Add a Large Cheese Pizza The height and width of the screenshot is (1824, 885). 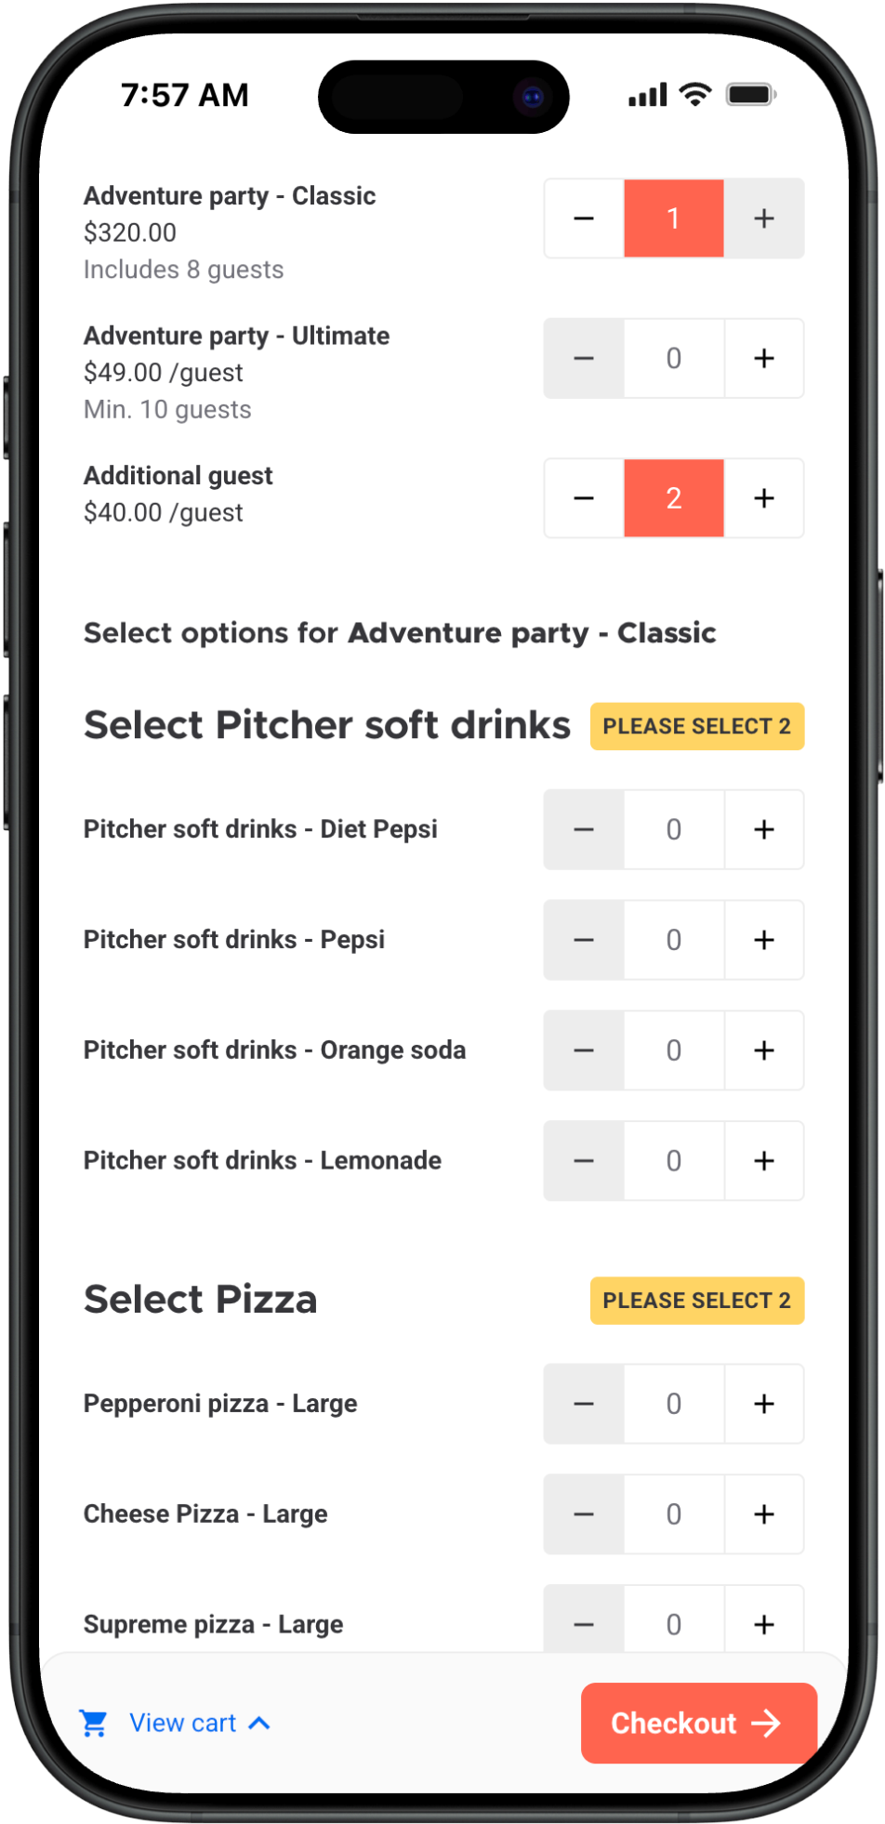pyautogui.click(x=763, y=1514)
